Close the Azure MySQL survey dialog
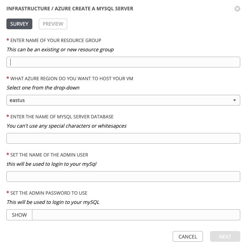Image resolution: width=247 pixels, height=251 pixels. coord(237,9)
